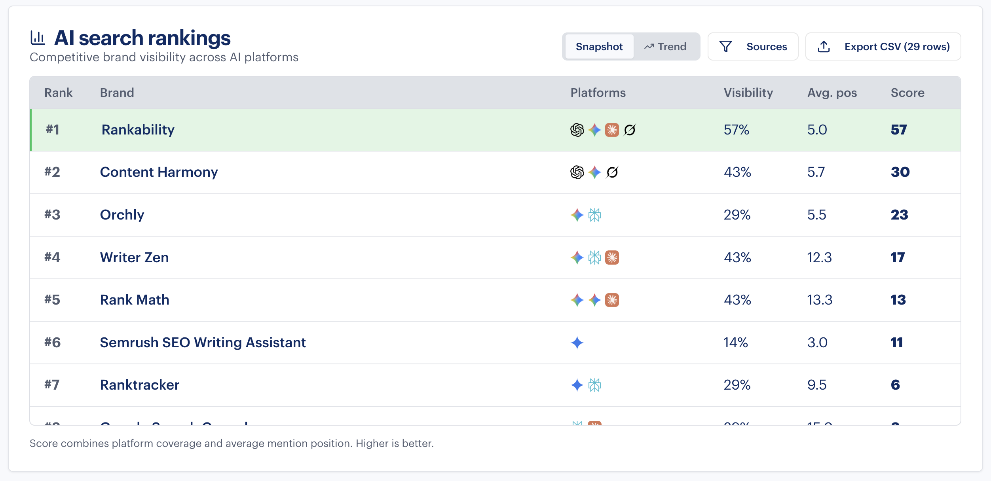Open the Sources filter
This screenshot has height=481, width=991.
[753, 47]
